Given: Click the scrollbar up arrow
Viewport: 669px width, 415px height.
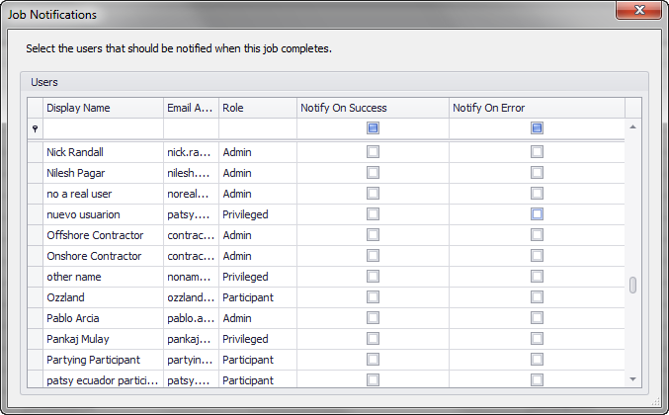Looking at the screenshot, I should (632, 127).
